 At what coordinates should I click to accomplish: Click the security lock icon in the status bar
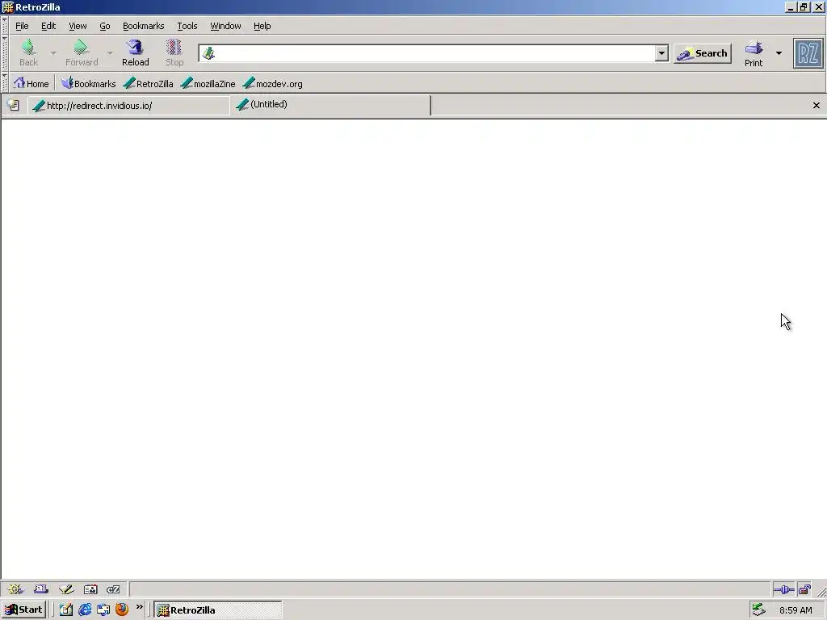pos(804,589)
